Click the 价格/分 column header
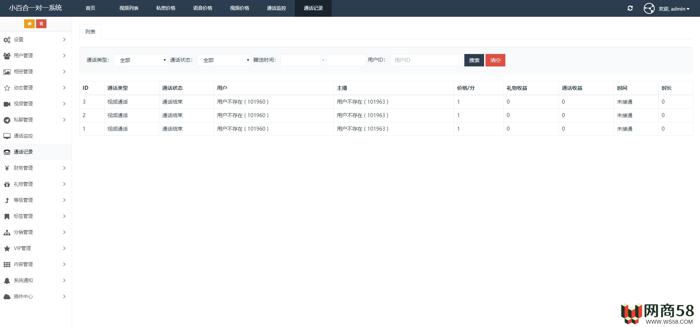Image resolution: width=700 pixels, height=327 pixels. coord(466,88)
